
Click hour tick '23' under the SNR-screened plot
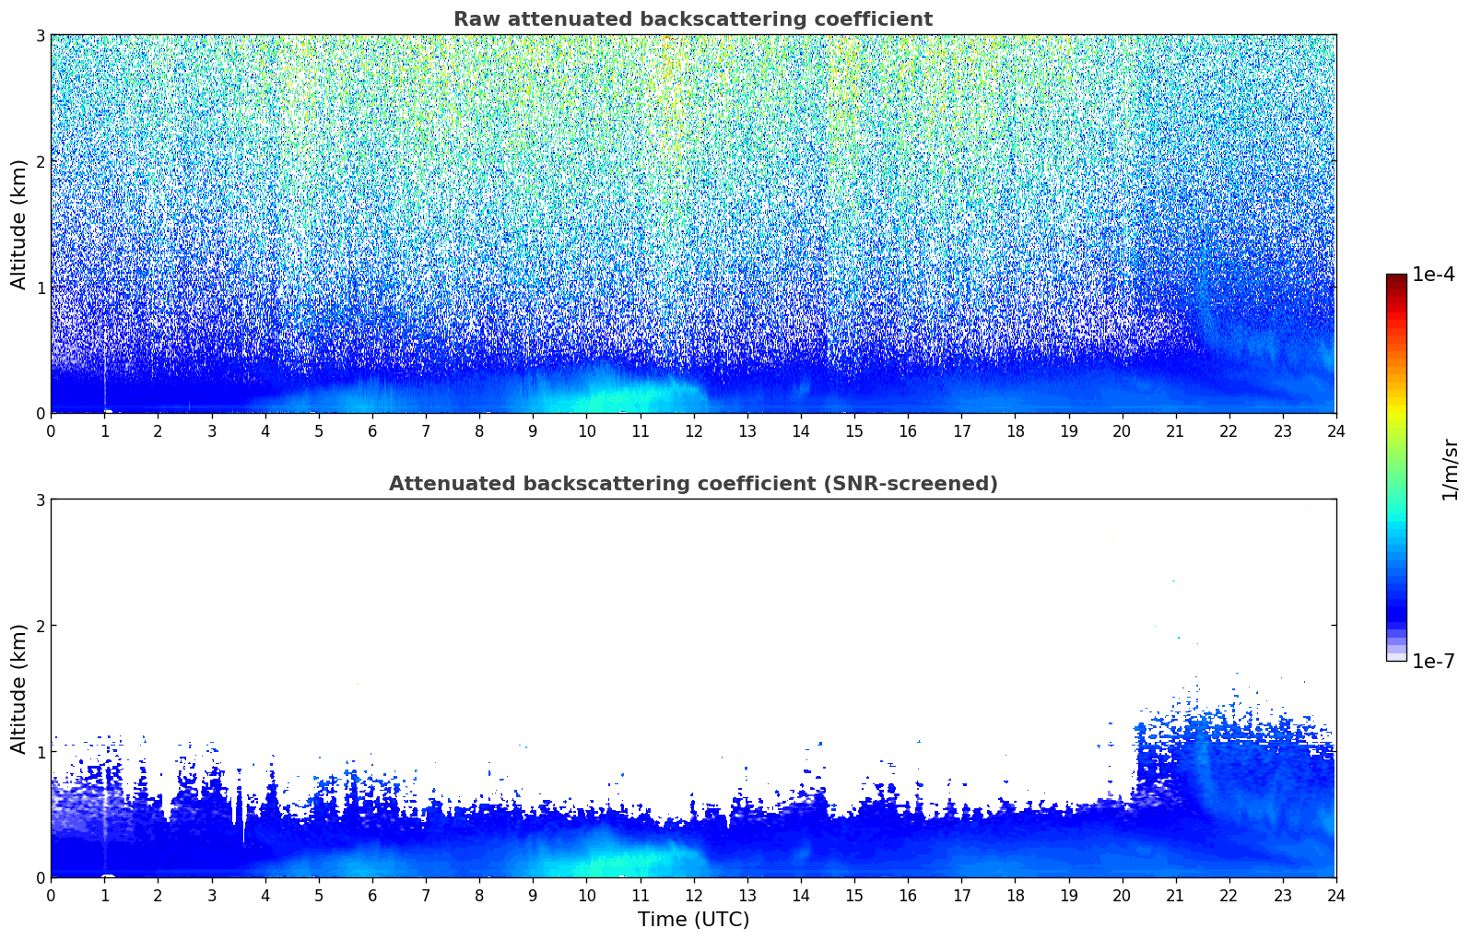point(1283,895)
